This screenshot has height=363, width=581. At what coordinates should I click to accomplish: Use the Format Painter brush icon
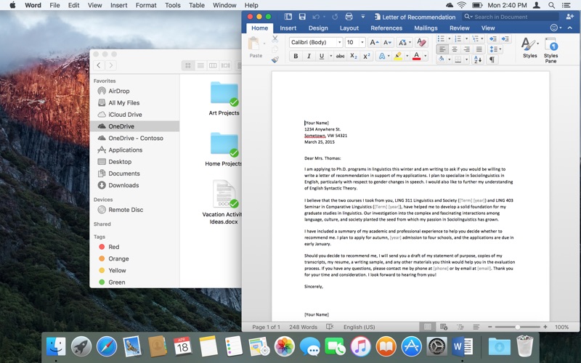tap(275, 60)
